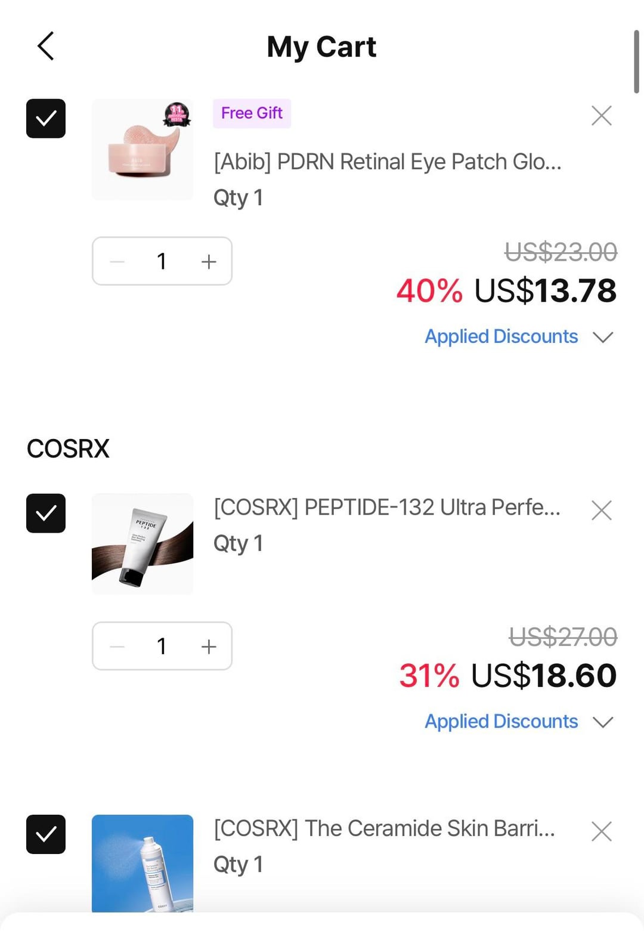Increase quantity of COSRX PEPTIDE-132
644x931 pixels.
coord(209,647)
